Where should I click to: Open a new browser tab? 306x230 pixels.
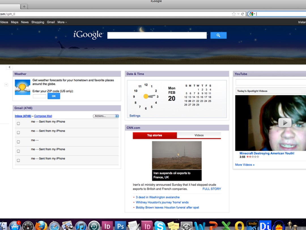click(x=24, y=7)
